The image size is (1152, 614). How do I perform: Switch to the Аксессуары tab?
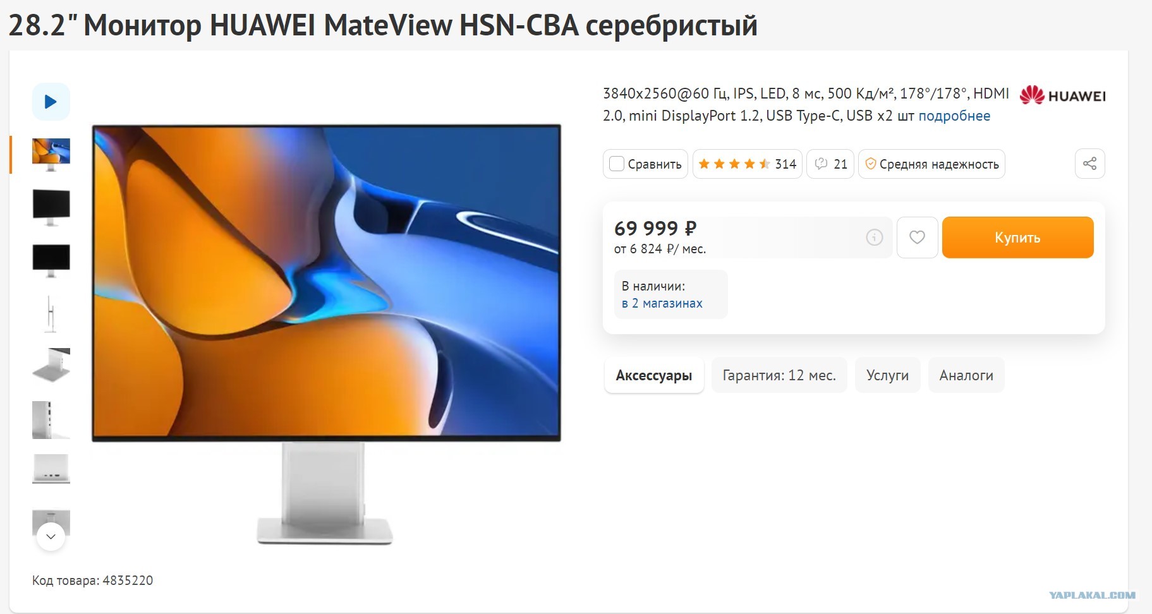(x=654, y=375)
